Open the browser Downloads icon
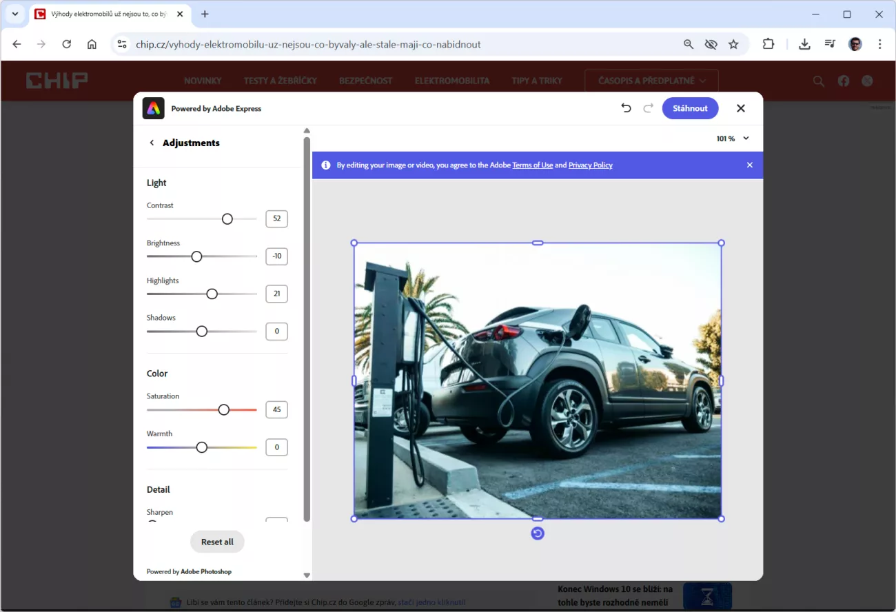This screenshot has height=612, width=896. point(804,44)
